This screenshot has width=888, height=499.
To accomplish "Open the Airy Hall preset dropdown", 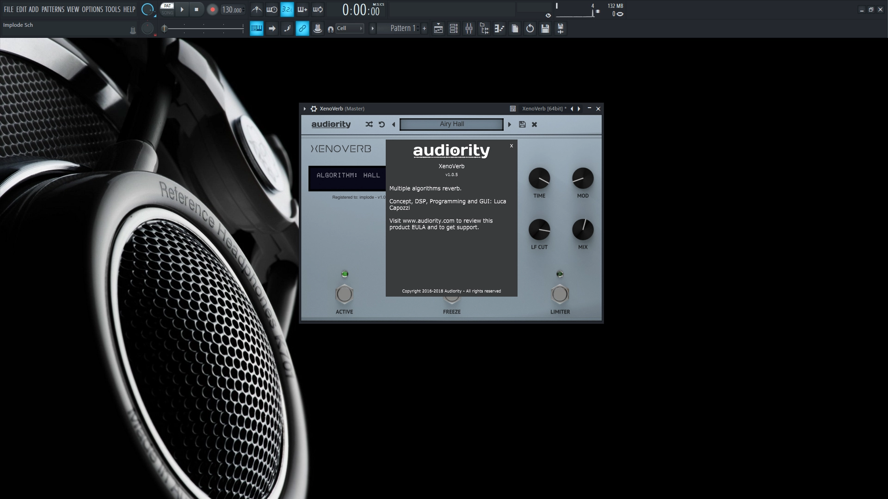I will click(451, 124).
